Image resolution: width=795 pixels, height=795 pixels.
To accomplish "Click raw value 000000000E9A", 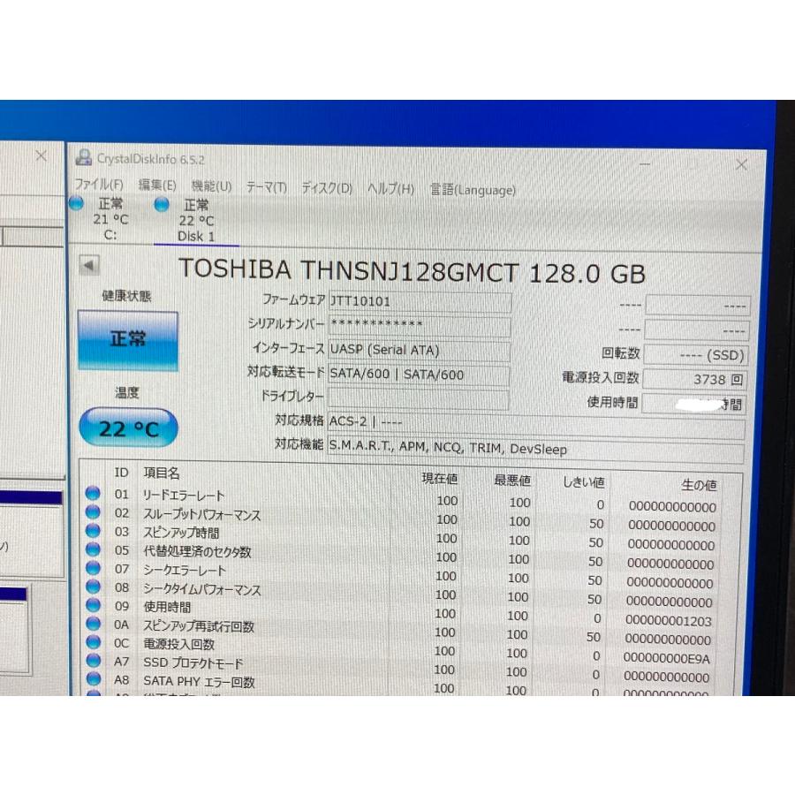I will 666,659.
